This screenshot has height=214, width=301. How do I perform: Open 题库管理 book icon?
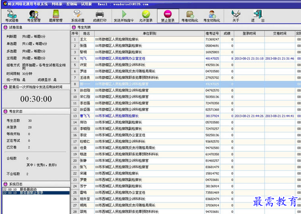56,16
